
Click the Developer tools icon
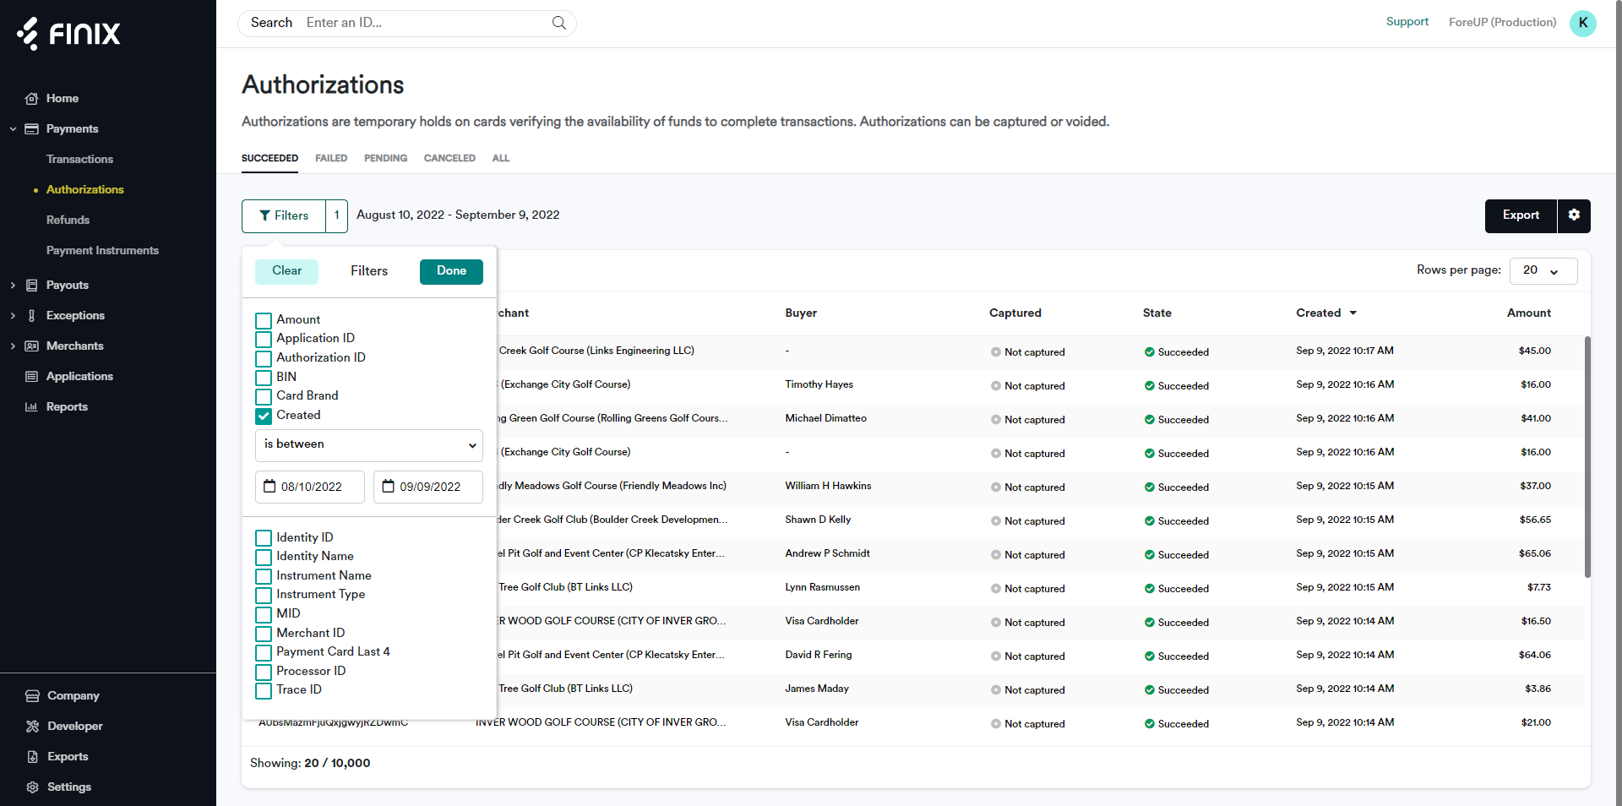coord(32,727)
